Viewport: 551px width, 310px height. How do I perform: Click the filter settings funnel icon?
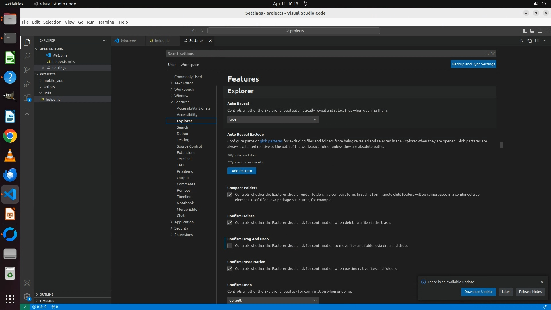(x=493, y=53)
